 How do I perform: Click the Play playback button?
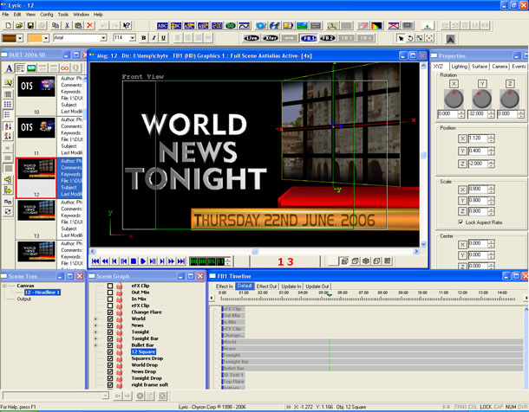pyautogui.click(x=143, y=261)
